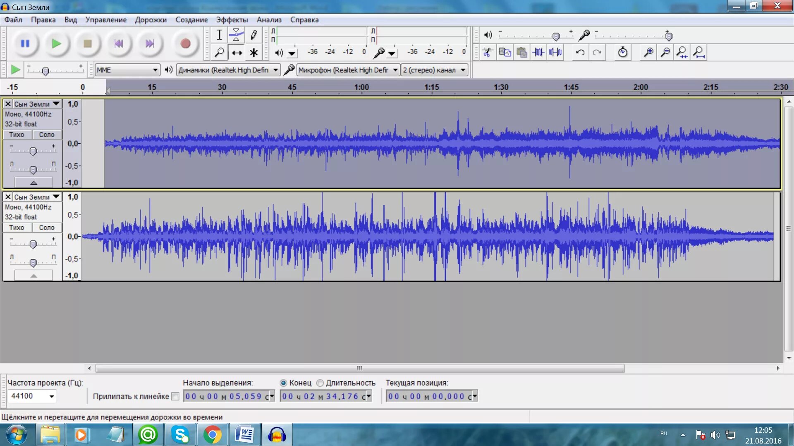Select the Time Shift tool
The width and height of the screenshot is (794, 446).
click(x=236, y=52)
